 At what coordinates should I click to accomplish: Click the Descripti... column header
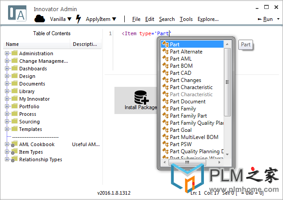click(x=85, y=44)
